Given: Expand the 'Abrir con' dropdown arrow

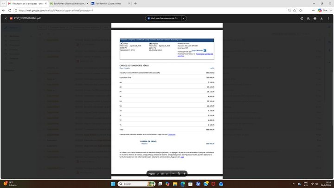Looking at the screenshot, I should pyautogui.click(x=184, y=18).
